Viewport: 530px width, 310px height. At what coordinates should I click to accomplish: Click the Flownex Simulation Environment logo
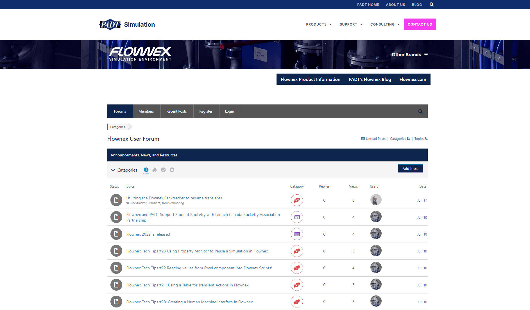point(140,54)
